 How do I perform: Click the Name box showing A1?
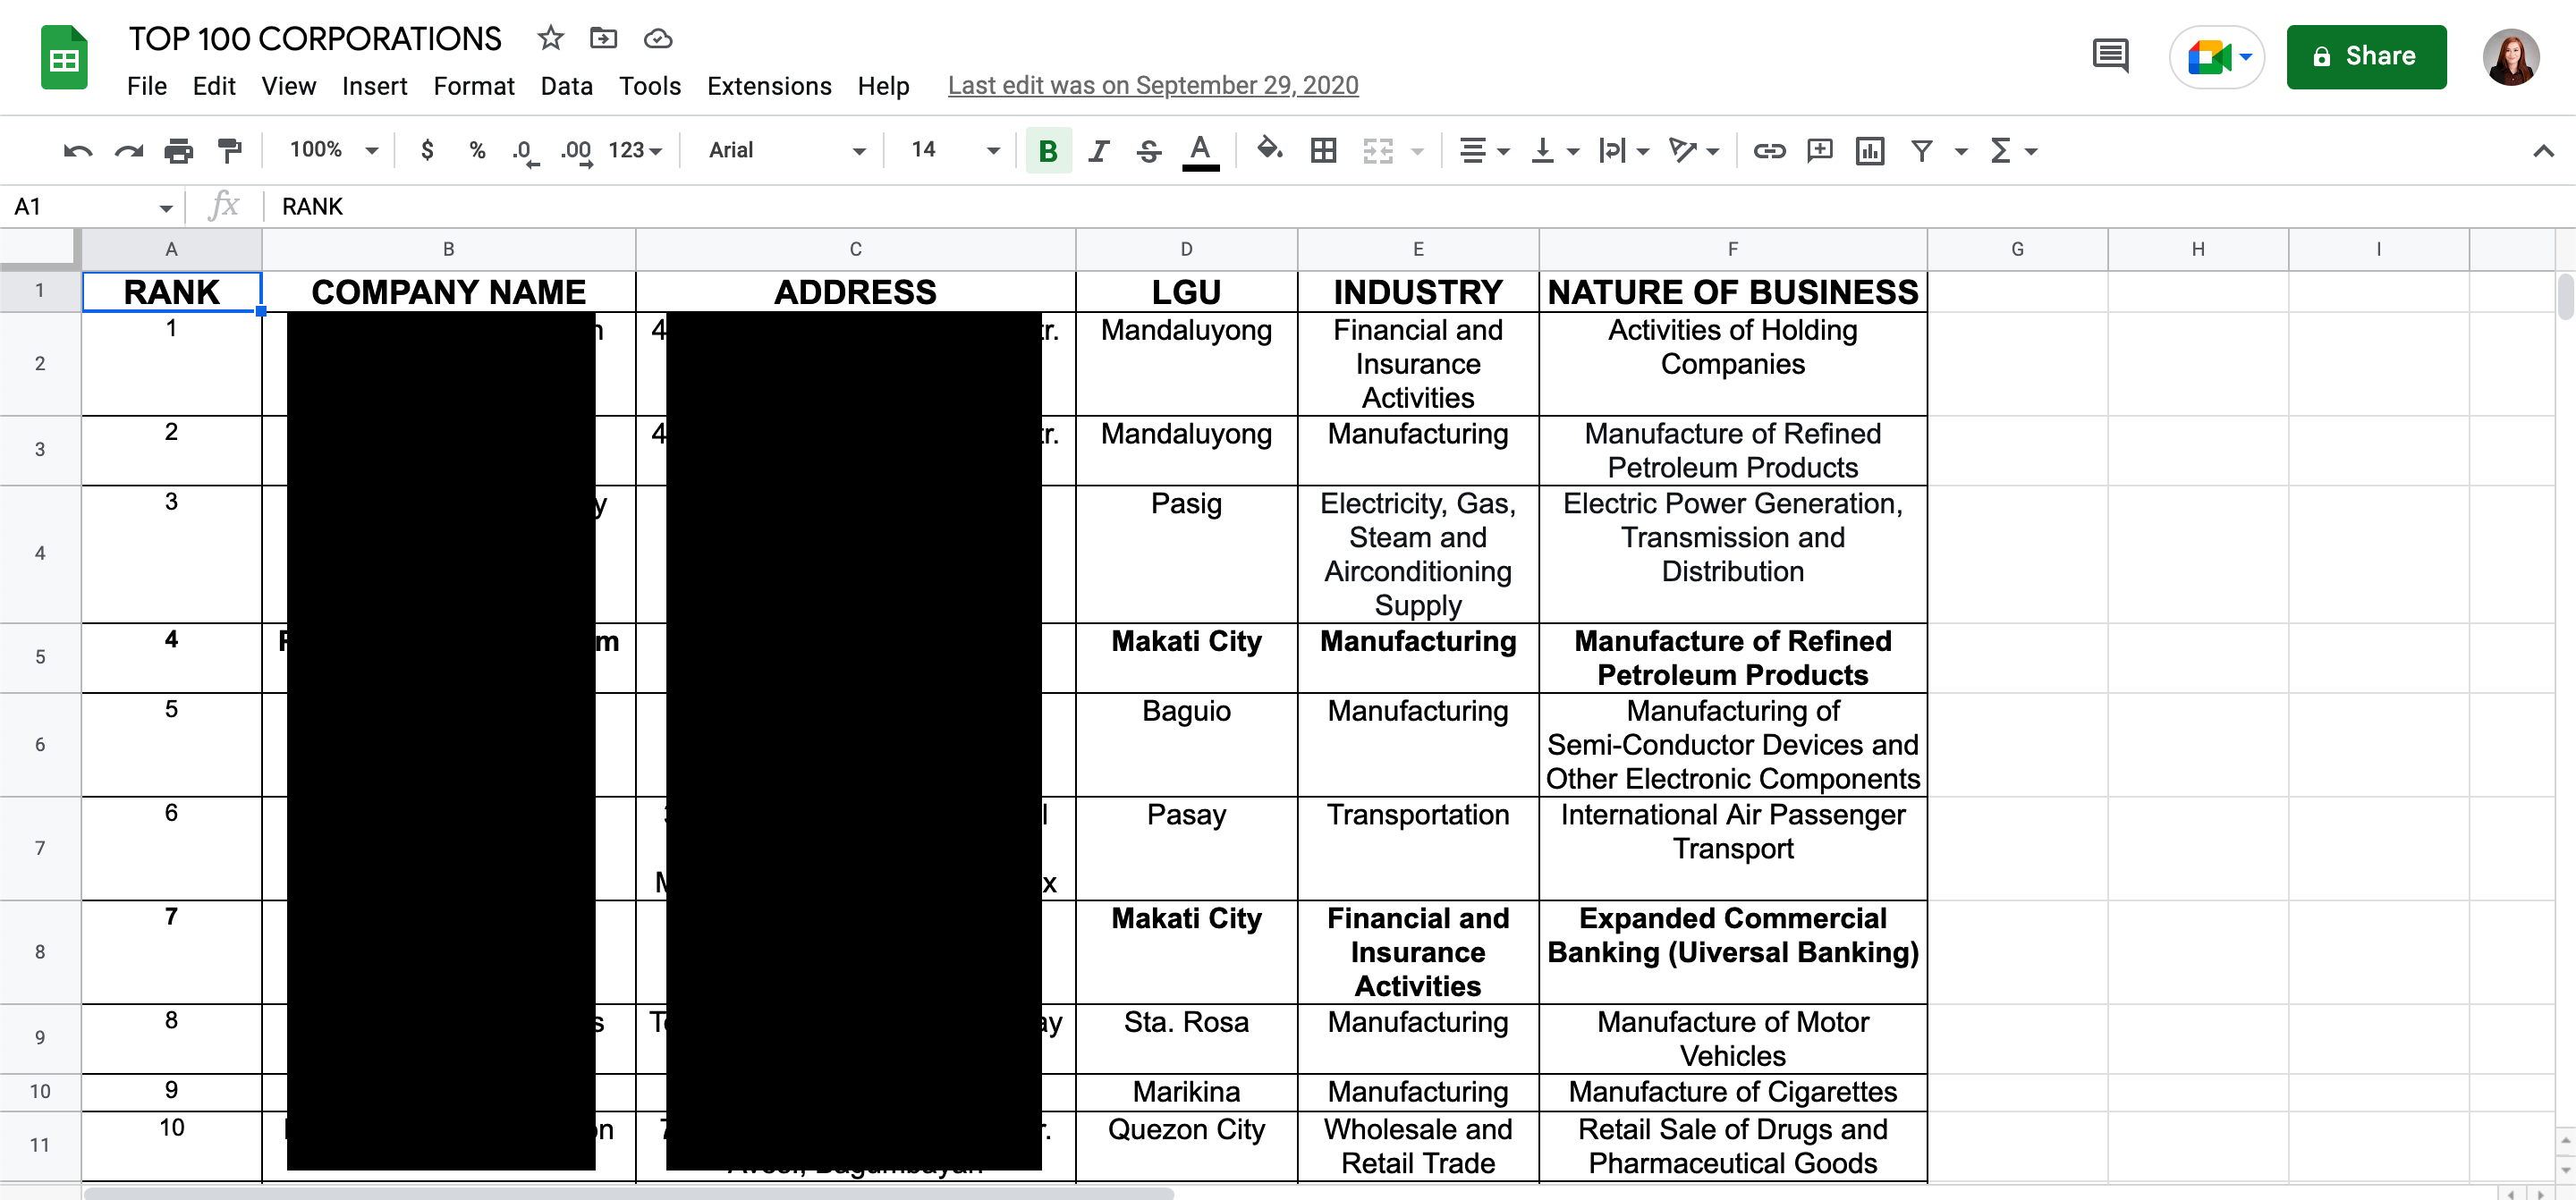point(90,207)
